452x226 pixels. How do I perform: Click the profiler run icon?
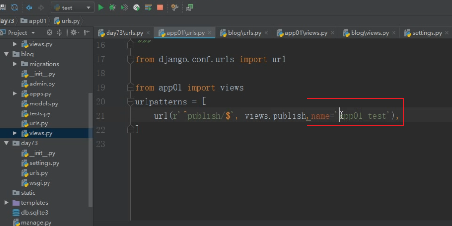click(137, 8)
